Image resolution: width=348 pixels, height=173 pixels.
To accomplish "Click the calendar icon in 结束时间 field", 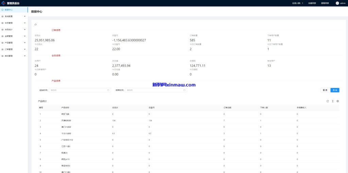I will coord(185,90).
